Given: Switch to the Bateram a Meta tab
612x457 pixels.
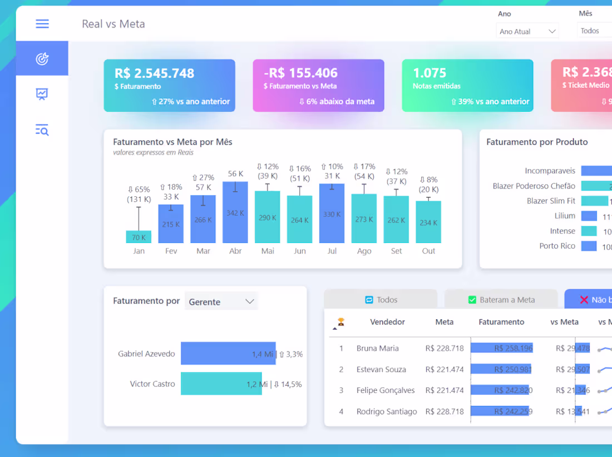Looking at the screenshot, I should (501, 300).
